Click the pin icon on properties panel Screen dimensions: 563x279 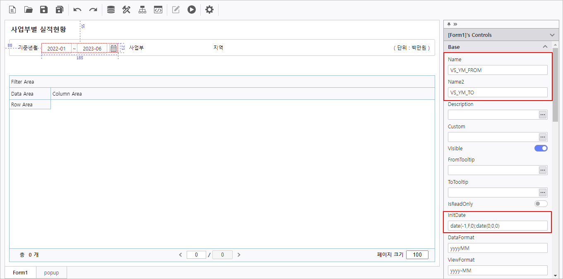(449, 24)
